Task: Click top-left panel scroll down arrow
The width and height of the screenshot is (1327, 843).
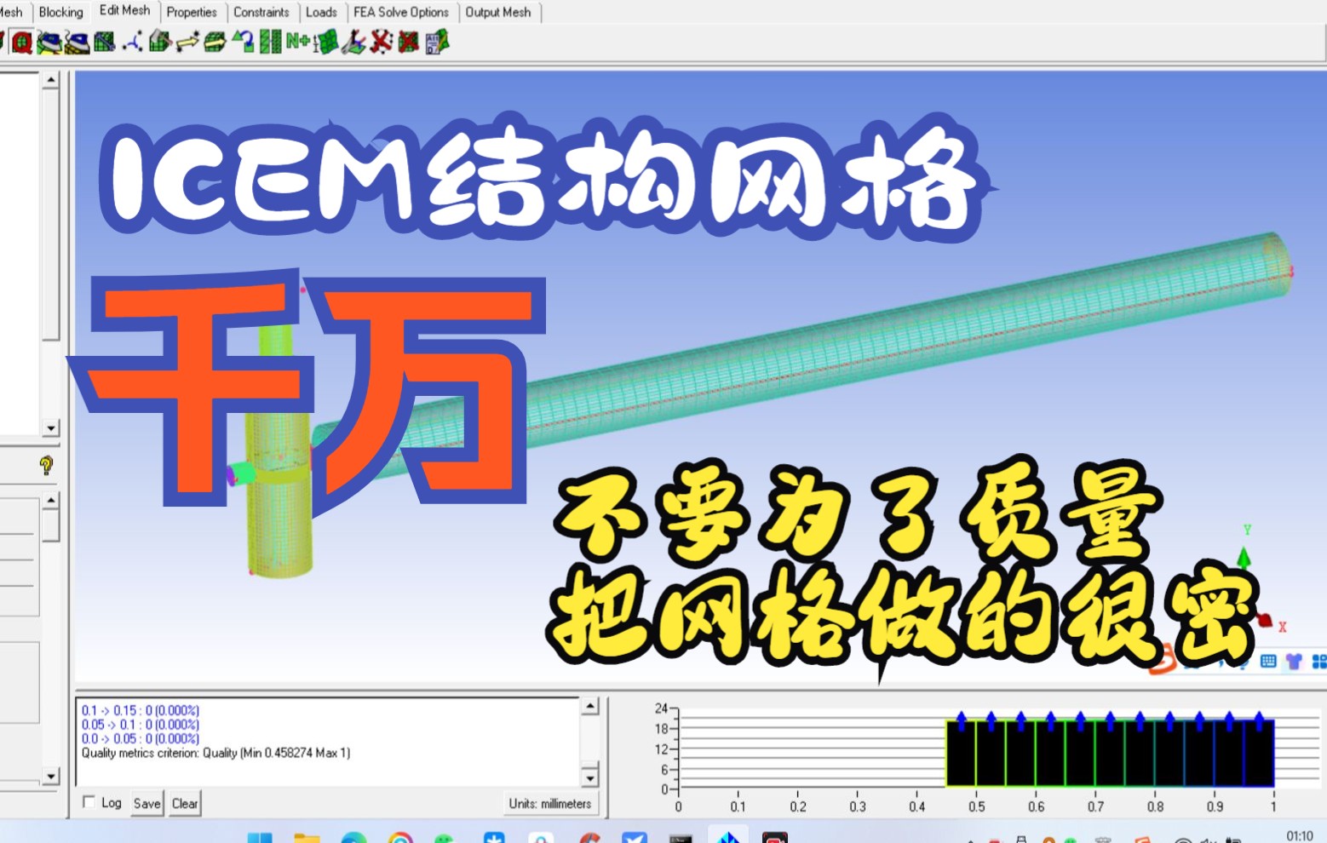Action: [51, 427]
